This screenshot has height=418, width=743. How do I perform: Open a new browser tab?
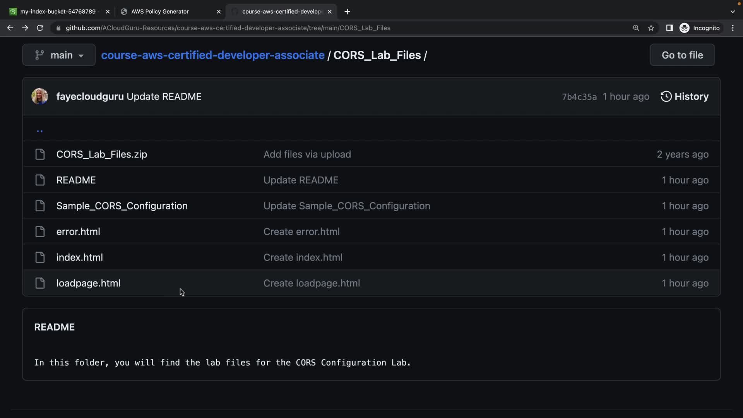(x=347, y=12)
